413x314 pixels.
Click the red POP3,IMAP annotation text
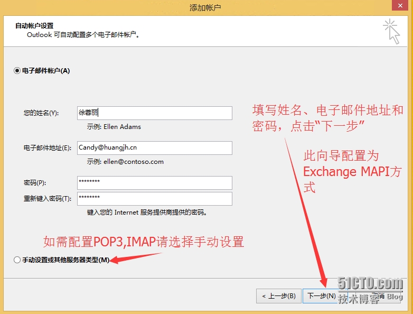[x=143, y=242]
